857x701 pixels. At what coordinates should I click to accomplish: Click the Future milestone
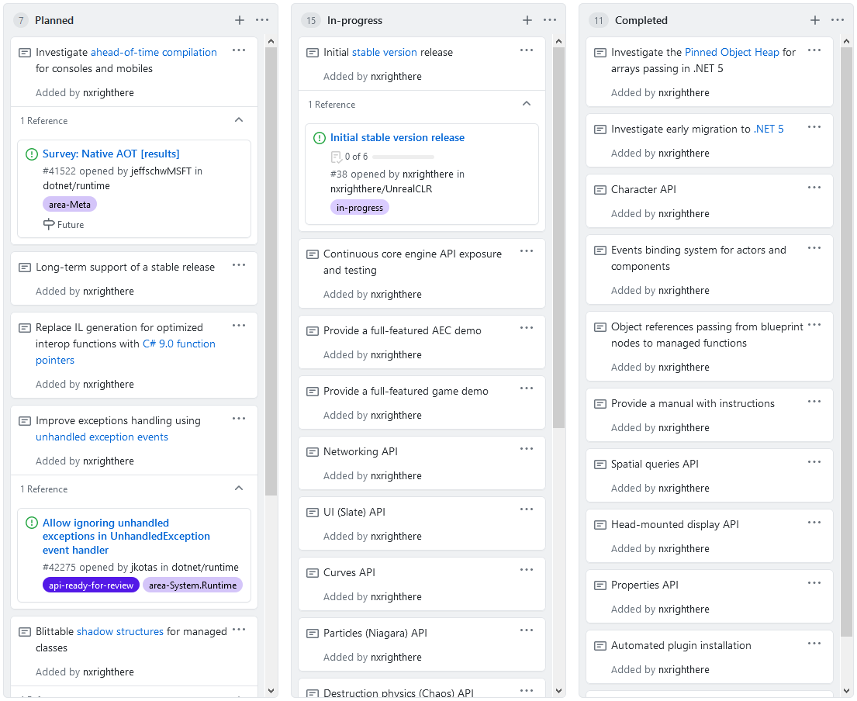click(64, 225)
